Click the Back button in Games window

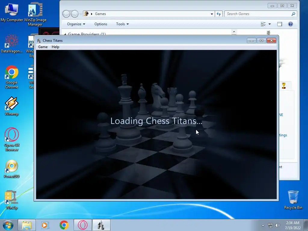point(66,14)
